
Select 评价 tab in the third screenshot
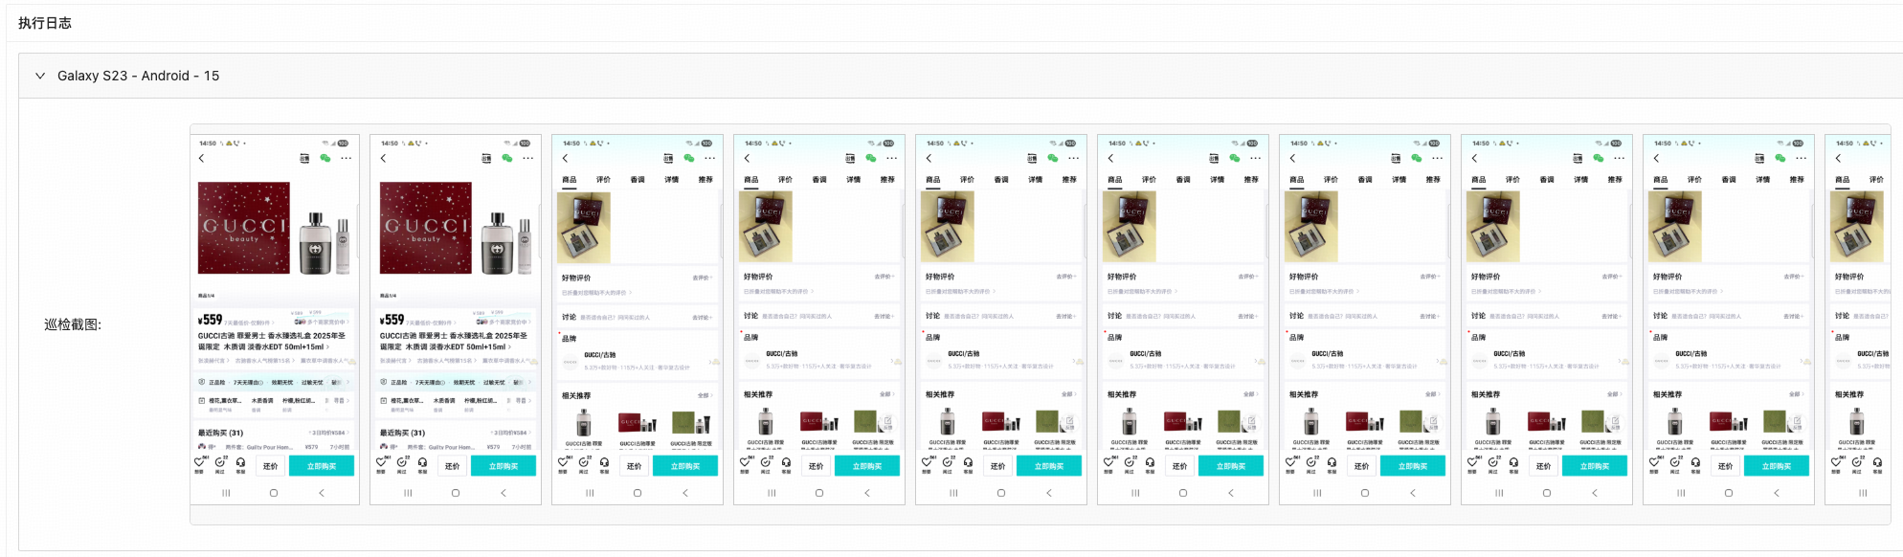603,179
